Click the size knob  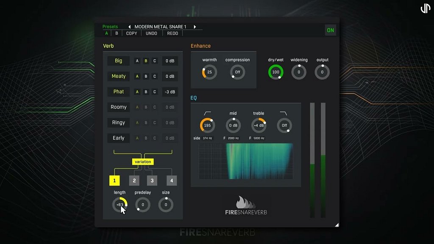166,205
